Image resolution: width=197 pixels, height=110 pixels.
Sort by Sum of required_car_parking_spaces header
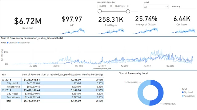(x=61, y=75)
